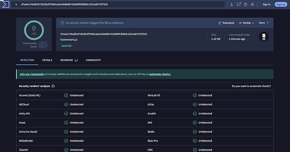Open the help question mark icon
Screen dimensions: 290x152
[x=245, y=5]
